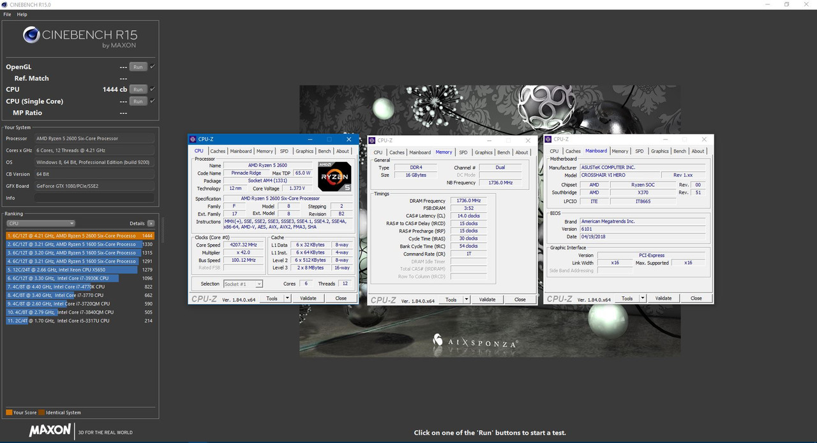The image size is (817, 443).
Task: Select ranking entry scoring 1315
Action: 80,252
